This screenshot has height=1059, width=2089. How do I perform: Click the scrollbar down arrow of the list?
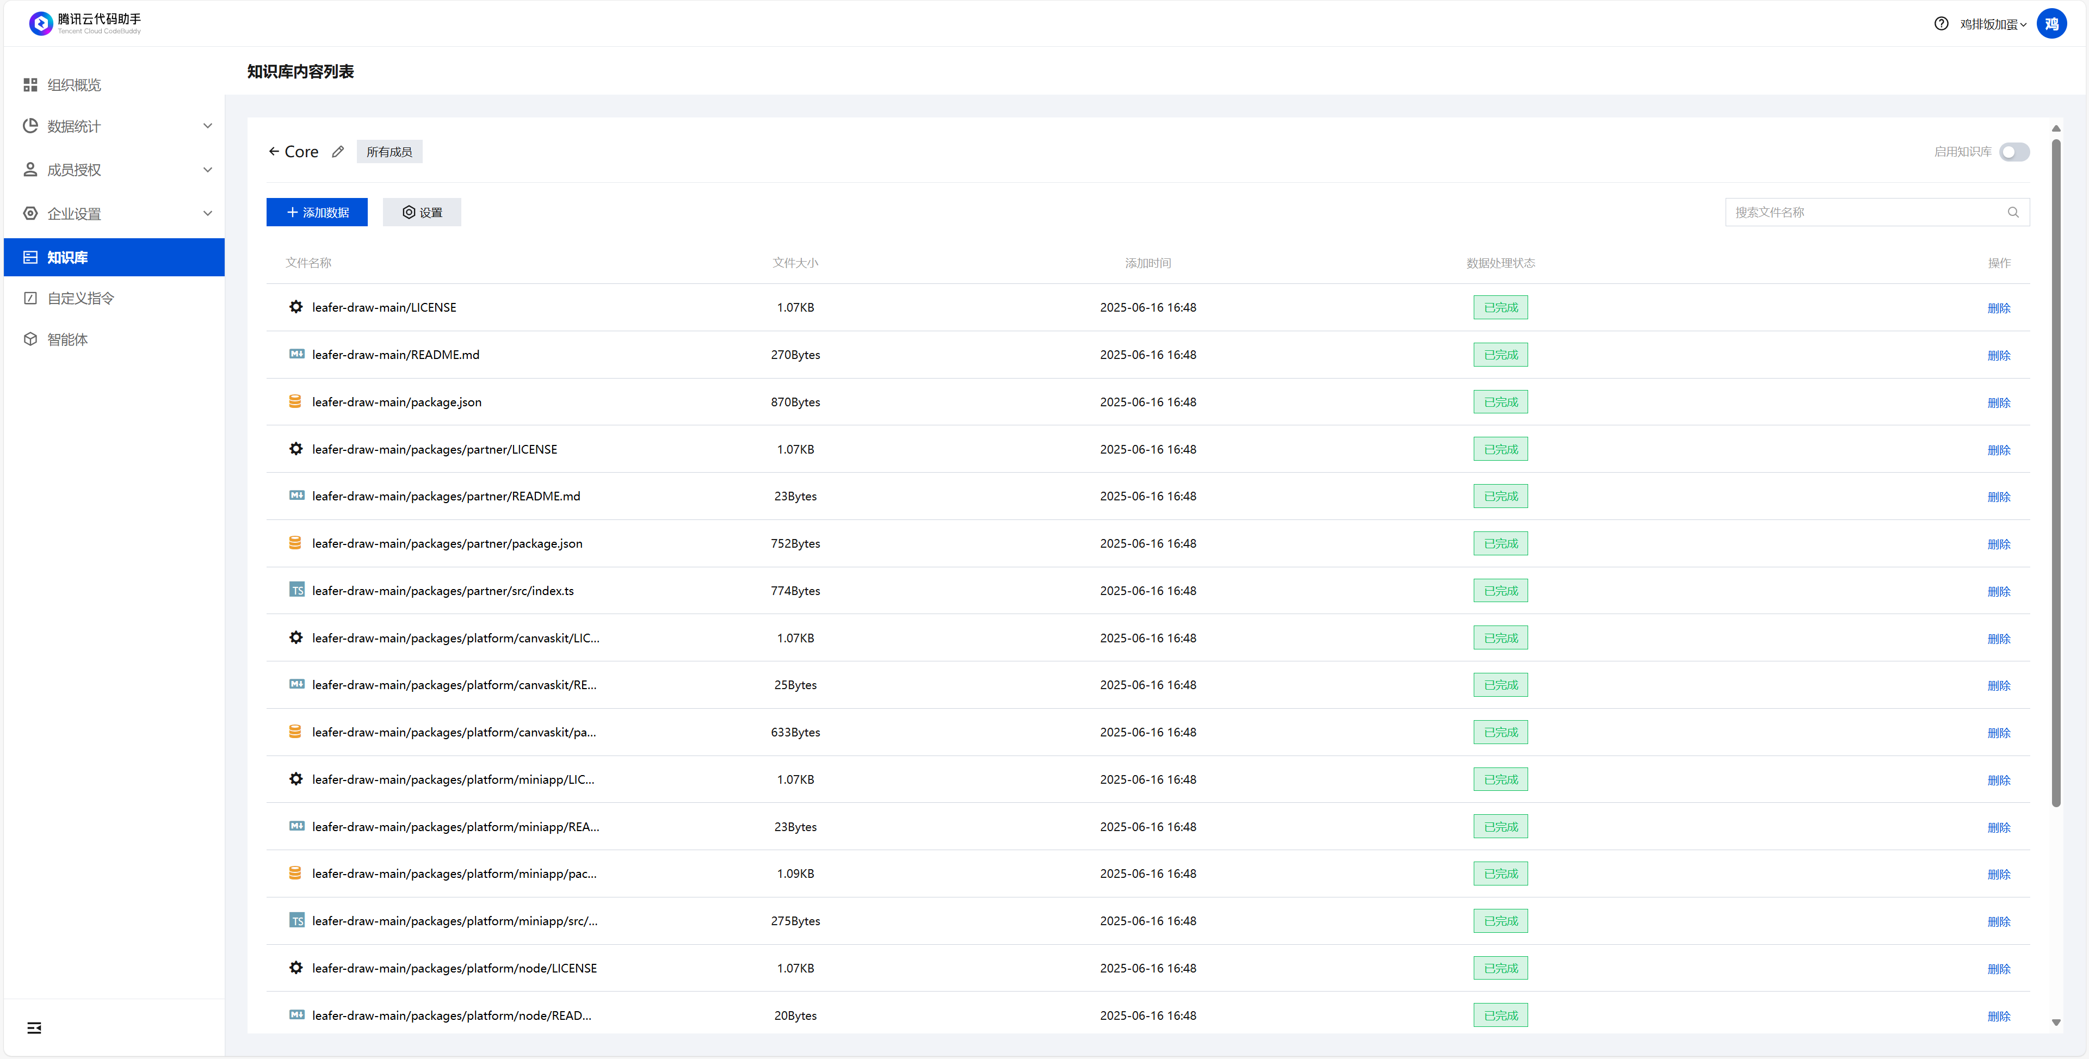2056,1023
